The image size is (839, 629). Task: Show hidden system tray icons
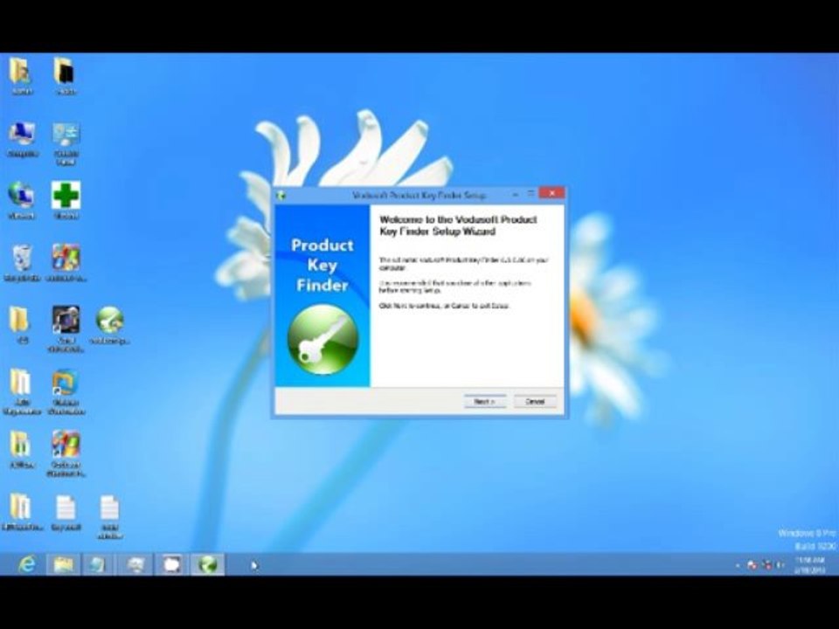coord(738,565)
